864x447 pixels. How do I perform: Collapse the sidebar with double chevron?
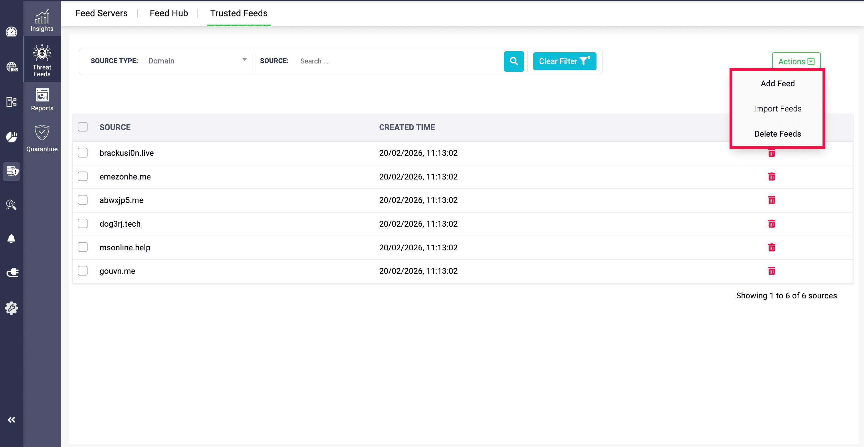tap(11, 419)
